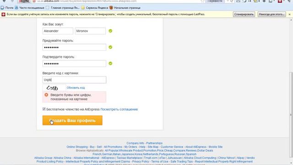The width and height of the screenshot is (293, 165).
Task: Open the Tmall.com footer link
Action: click(x=151, y=158)
